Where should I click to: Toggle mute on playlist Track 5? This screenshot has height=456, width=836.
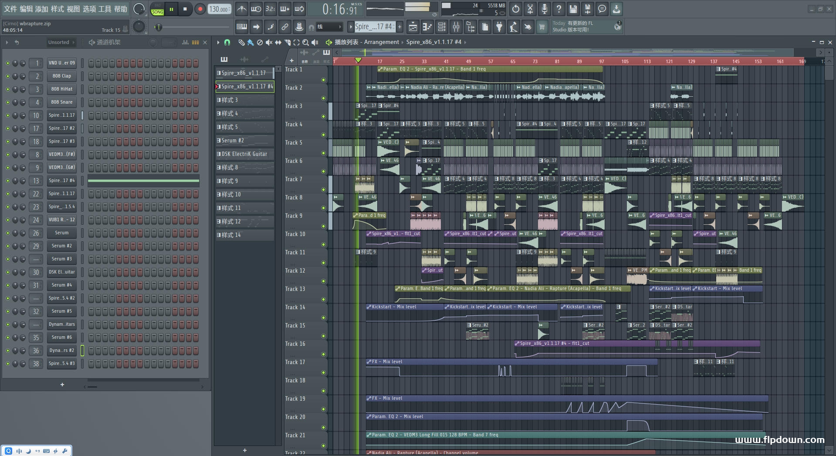tap(323, 153)
